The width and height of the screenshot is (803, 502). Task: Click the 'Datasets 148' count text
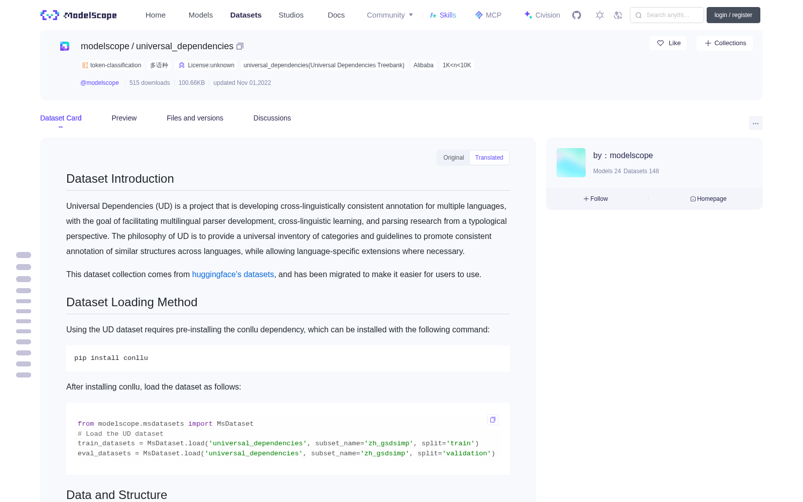tap(641, 171)
